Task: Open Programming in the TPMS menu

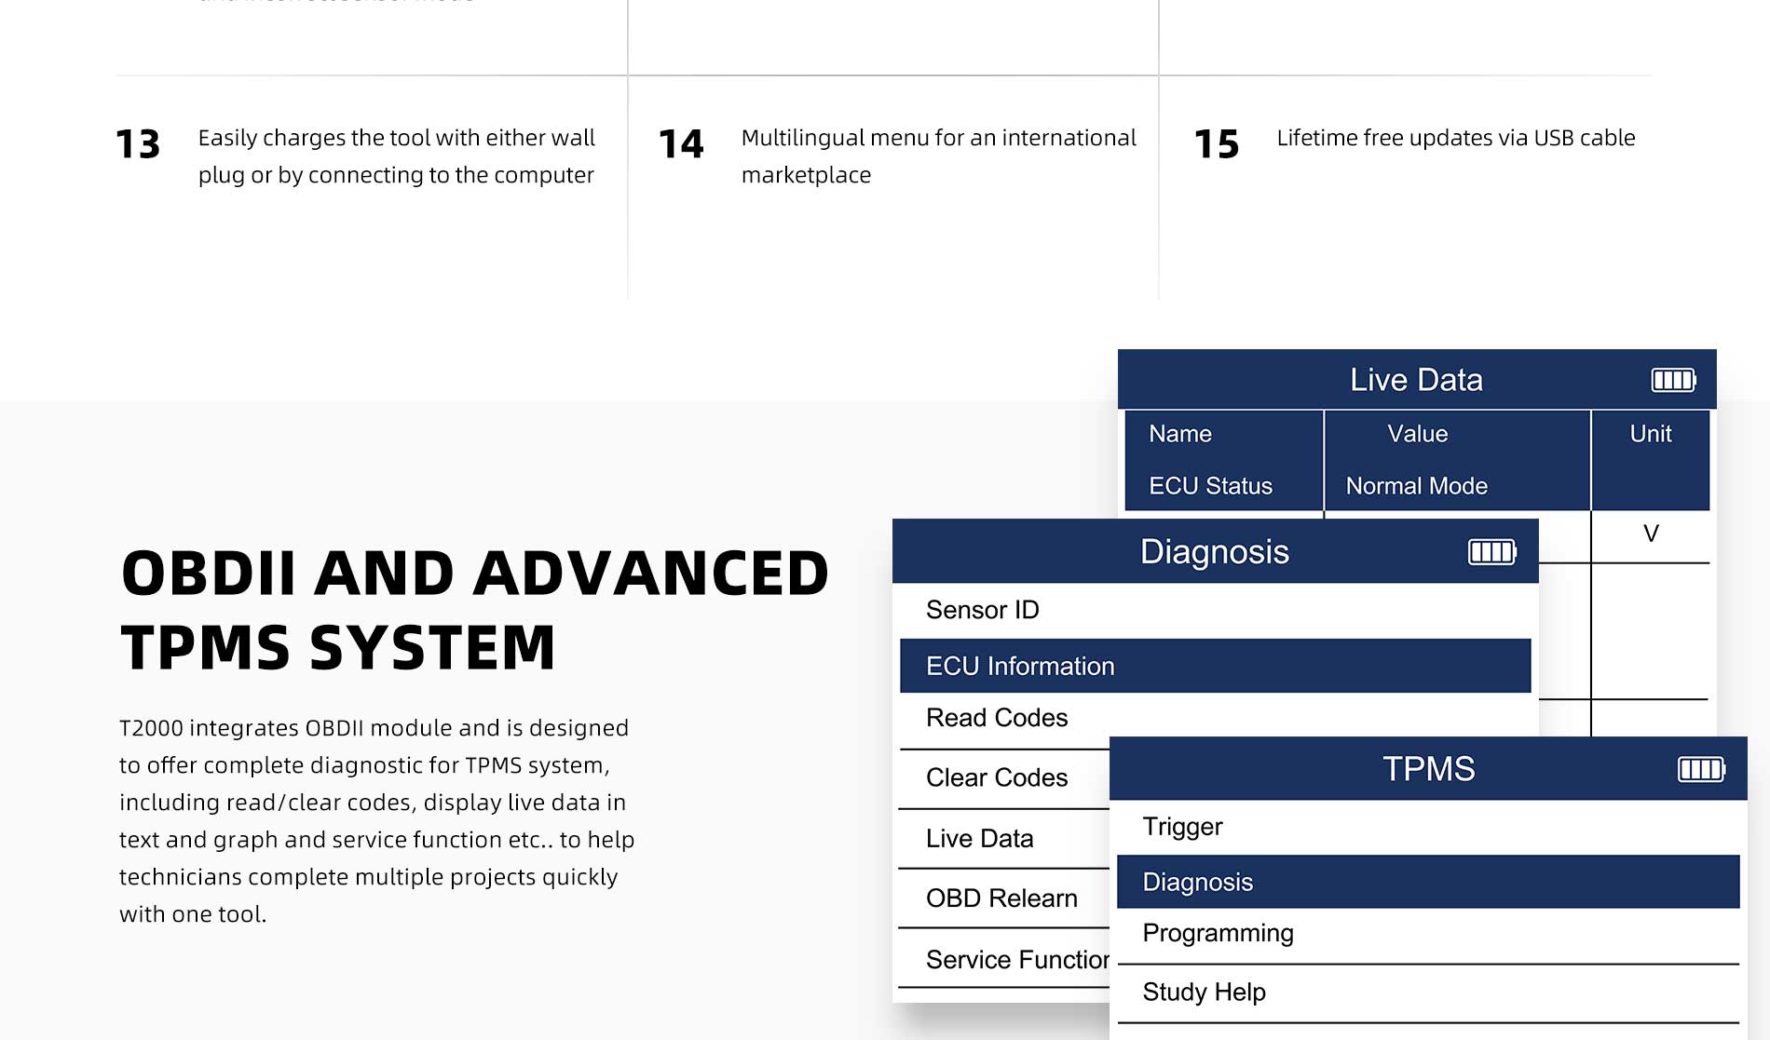Action: tap(1218, 933)
